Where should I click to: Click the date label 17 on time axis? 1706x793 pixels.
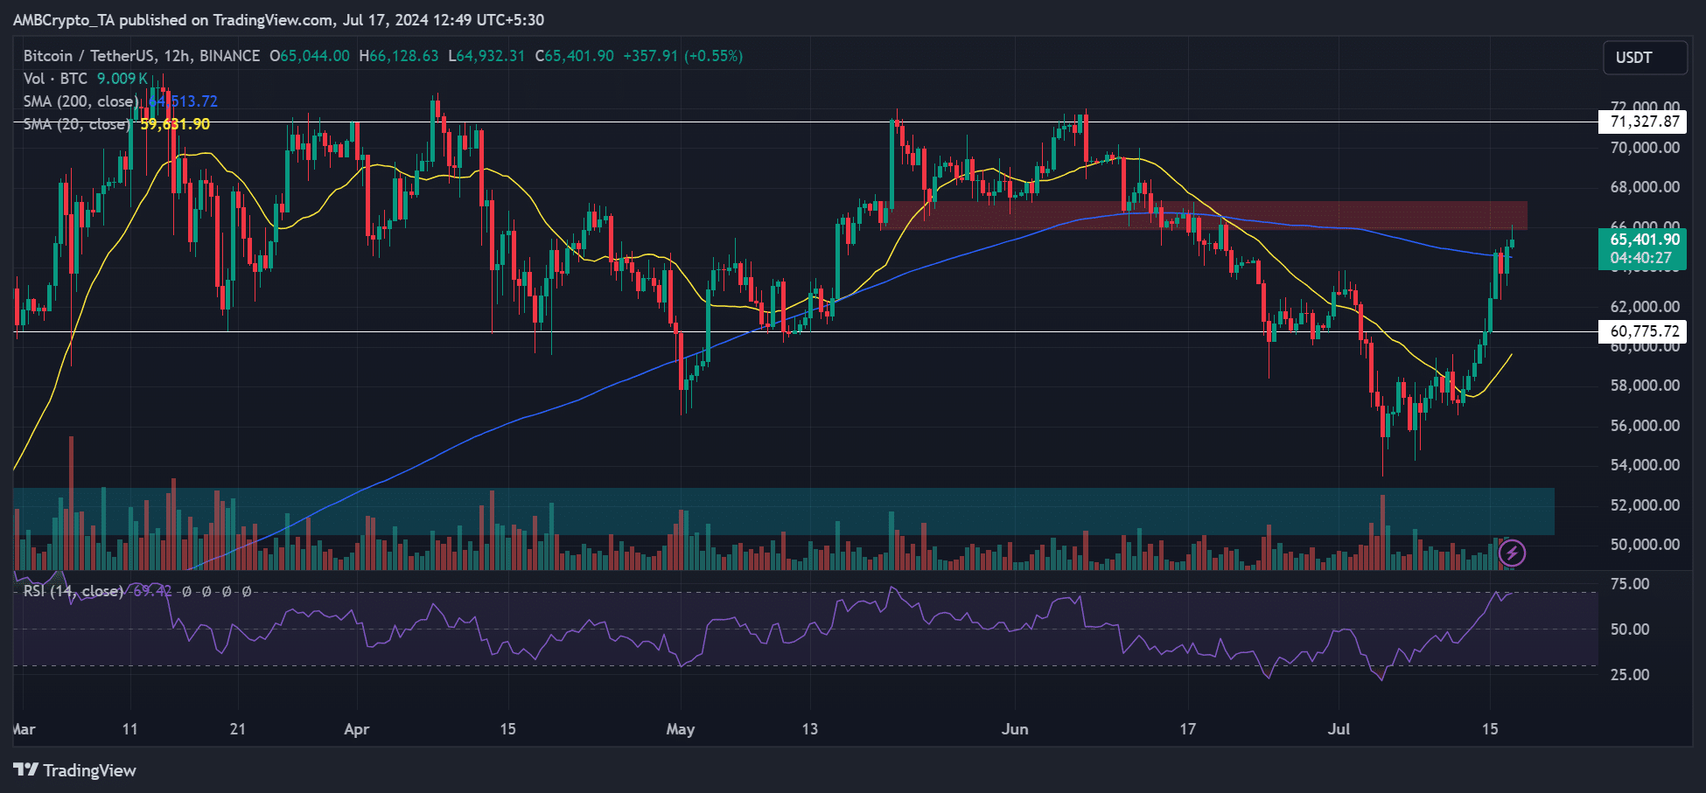(x=1187, y=729)
